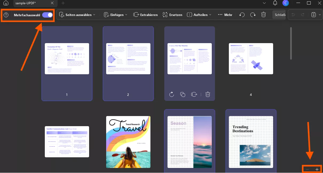Viewport: 323px width, 173px height.
Task: Extract page 3 using its thumbnail icon
Action: (194, 94)
